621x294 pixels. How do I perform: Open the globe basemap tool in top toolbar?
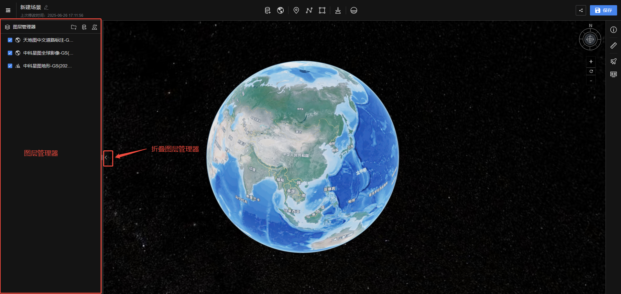tap(280, 10)
